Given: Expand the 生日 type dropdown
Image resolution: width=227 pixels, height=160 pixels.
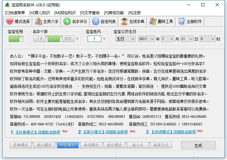Looking at the screenshot, I should (x=125, y=39).
